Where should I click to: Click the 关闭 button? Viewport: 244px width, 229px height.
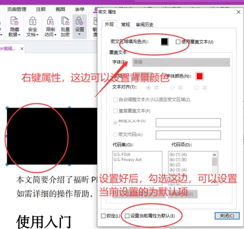227,216
